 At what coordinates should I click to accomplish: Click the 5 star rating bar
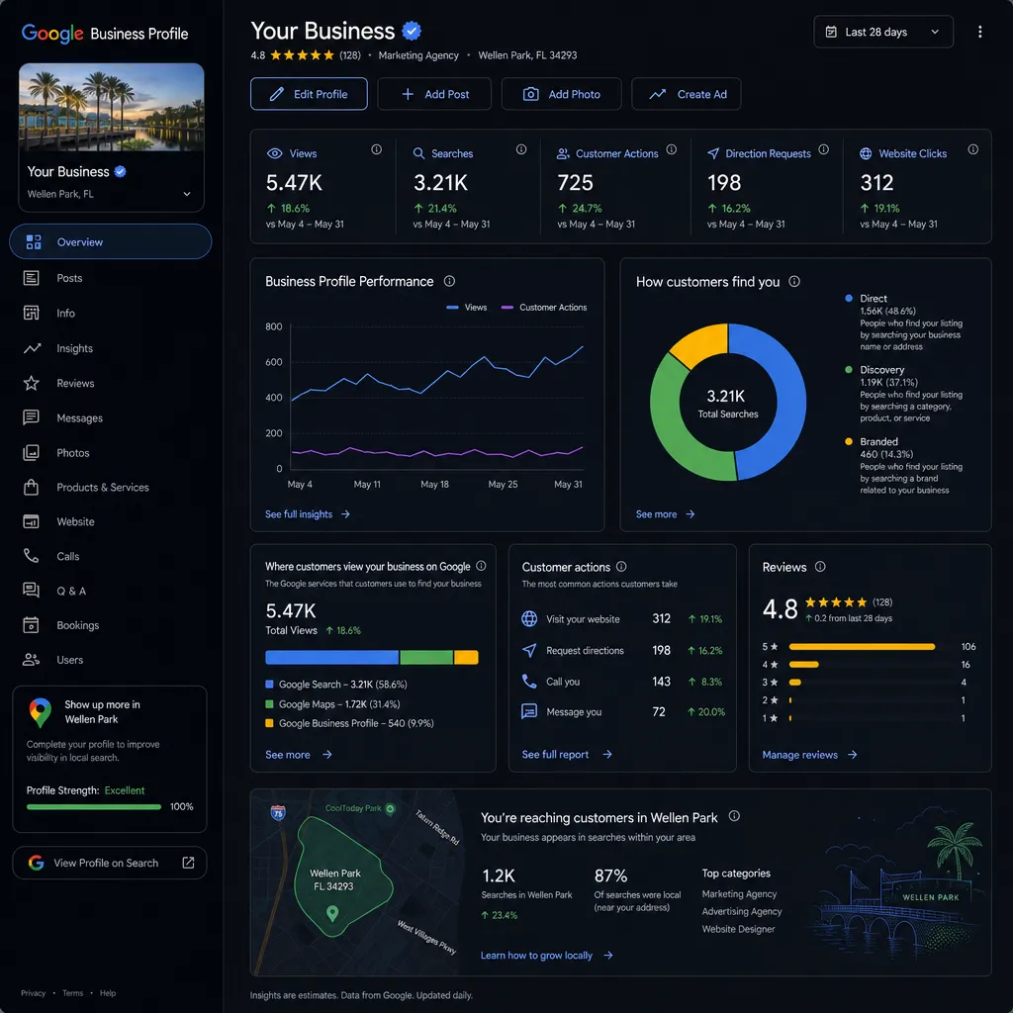[862, 647]
